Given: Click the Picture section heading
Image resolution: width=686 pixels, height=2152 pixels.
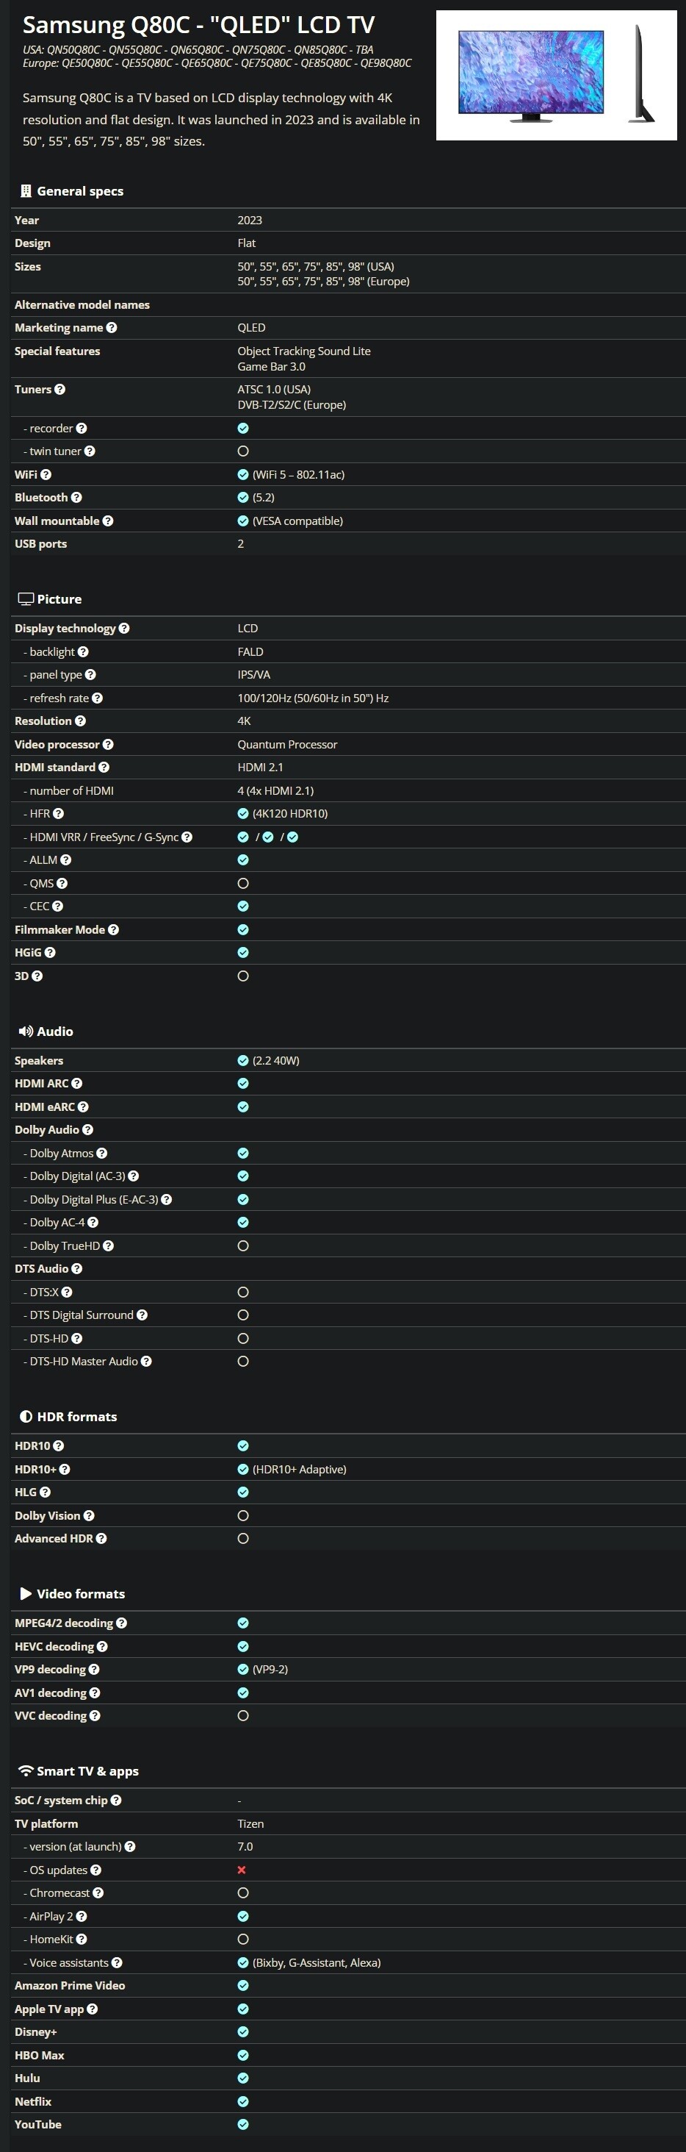Looking at the screenshot, I should pyautogui.click(x=59, y=599).
